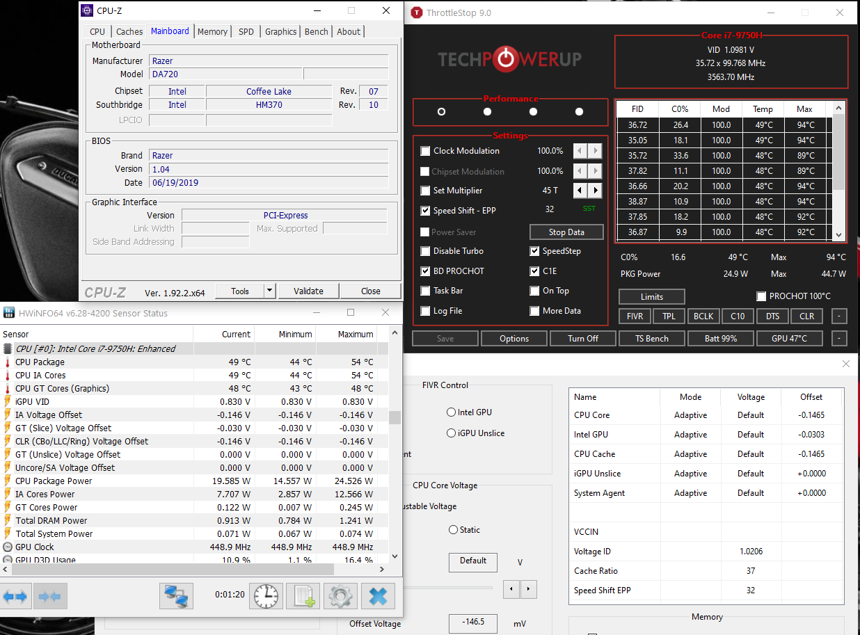Open the Bench tab in CPU-Z
The image size is (860, 635).
pos(317,31)
